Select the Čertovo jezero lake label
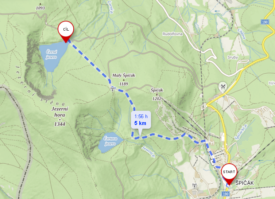Viewport: 275px width, 199px height. (110, 141)
